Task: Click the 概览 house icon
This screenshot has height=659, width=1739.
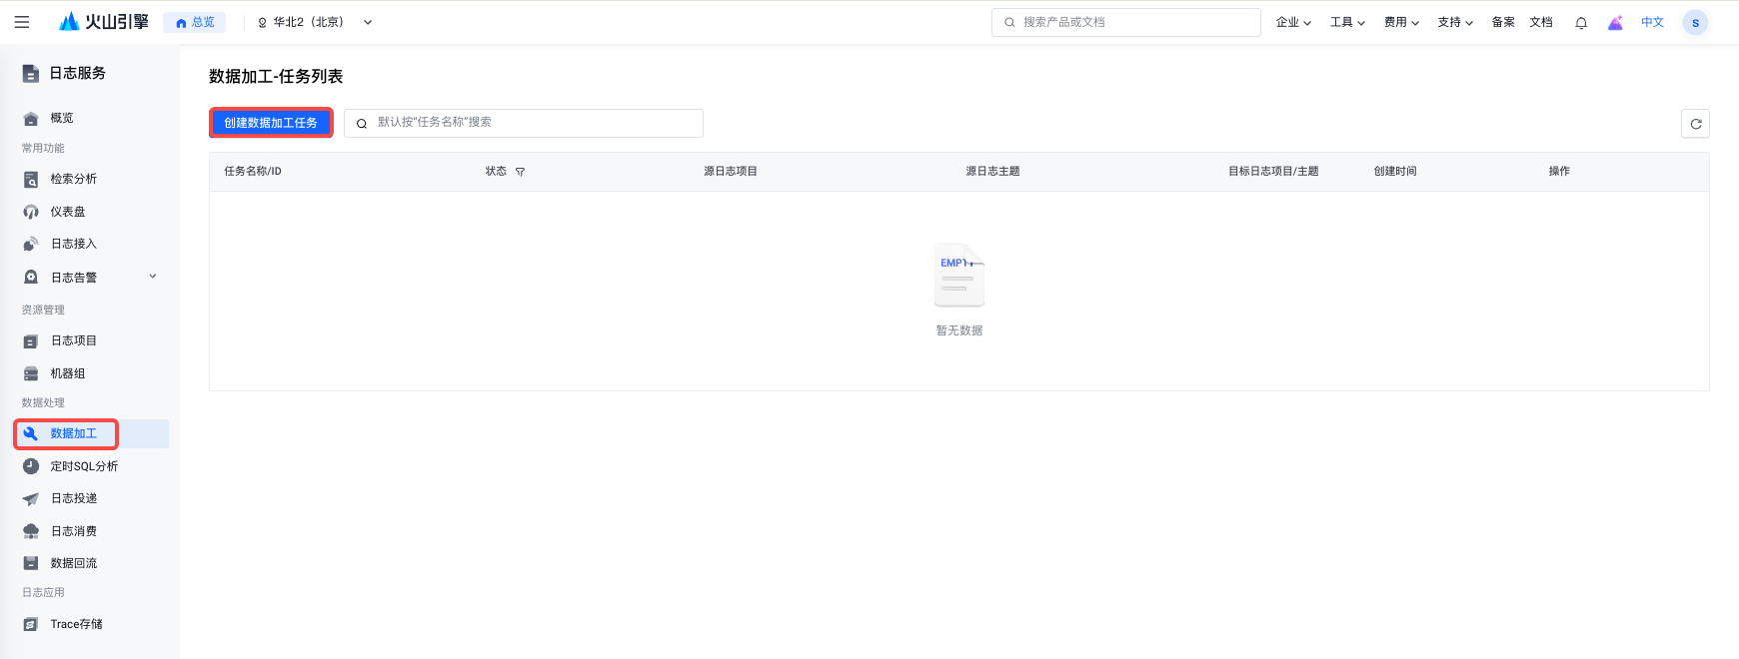Action: coord(31,118)
